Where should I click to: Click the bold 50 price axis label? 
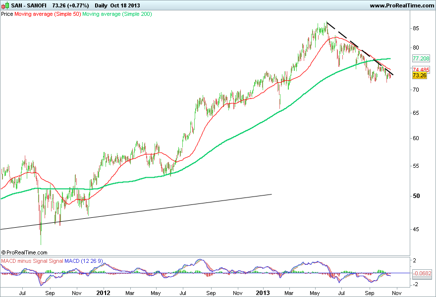(x=416, y=196)
